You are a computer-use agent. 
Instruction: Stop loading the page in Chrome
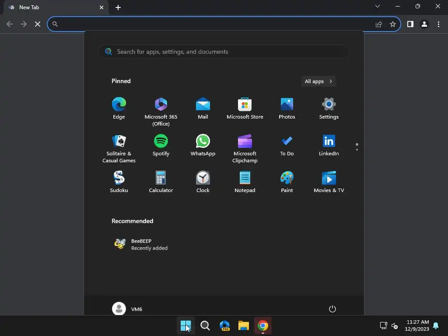(x=38, y=24)
